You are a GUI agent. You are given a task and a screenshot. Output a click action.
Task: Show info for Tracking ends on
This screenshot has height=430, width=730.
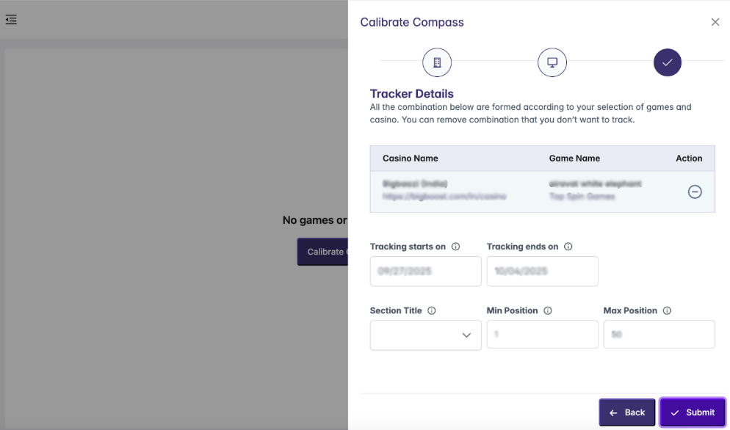(568, 247)
